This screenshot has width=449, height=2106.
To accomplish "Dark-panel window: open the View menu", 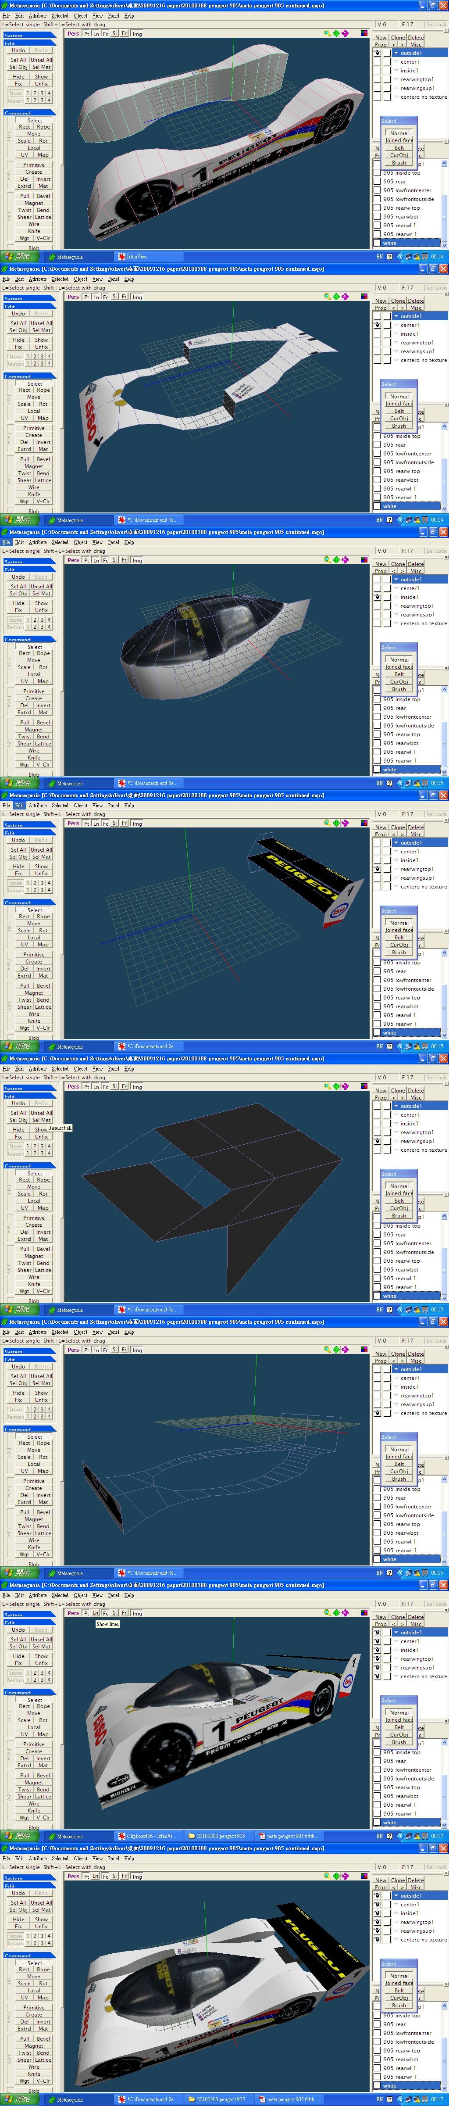I will [x=97, y=1068].
